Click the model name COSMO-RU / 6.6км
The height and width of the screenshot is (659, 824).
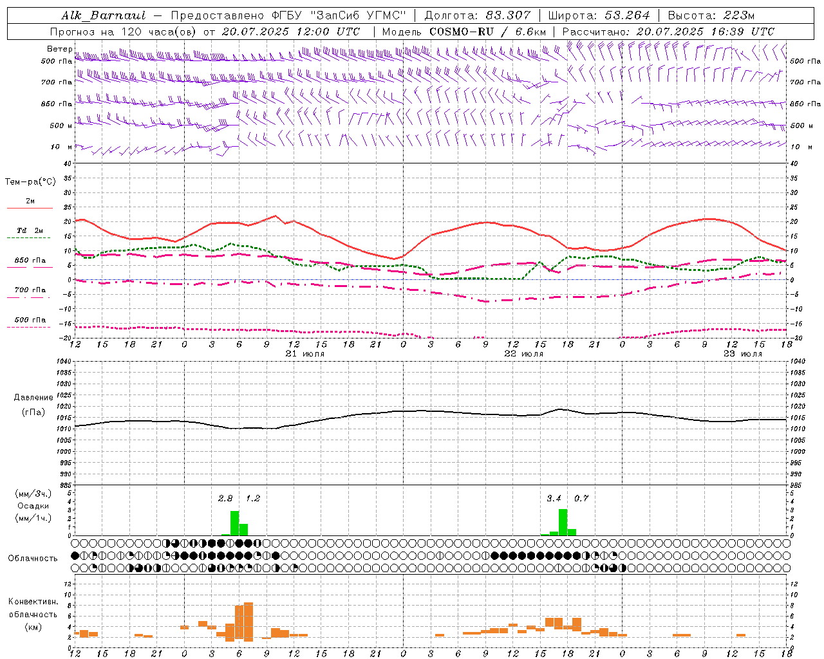[488, 32]
